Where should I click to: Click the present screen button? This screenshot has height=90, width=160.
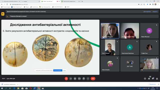click(x=79, y=78)
